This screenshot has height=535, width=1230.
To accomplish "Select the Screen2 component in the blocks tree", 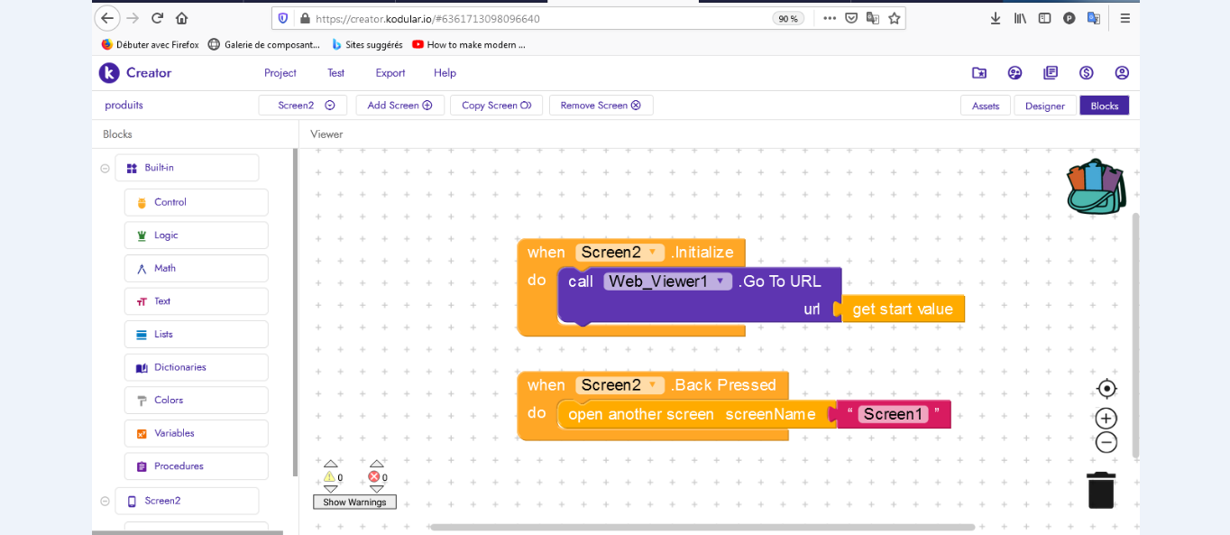I will [x=187, y=501].
